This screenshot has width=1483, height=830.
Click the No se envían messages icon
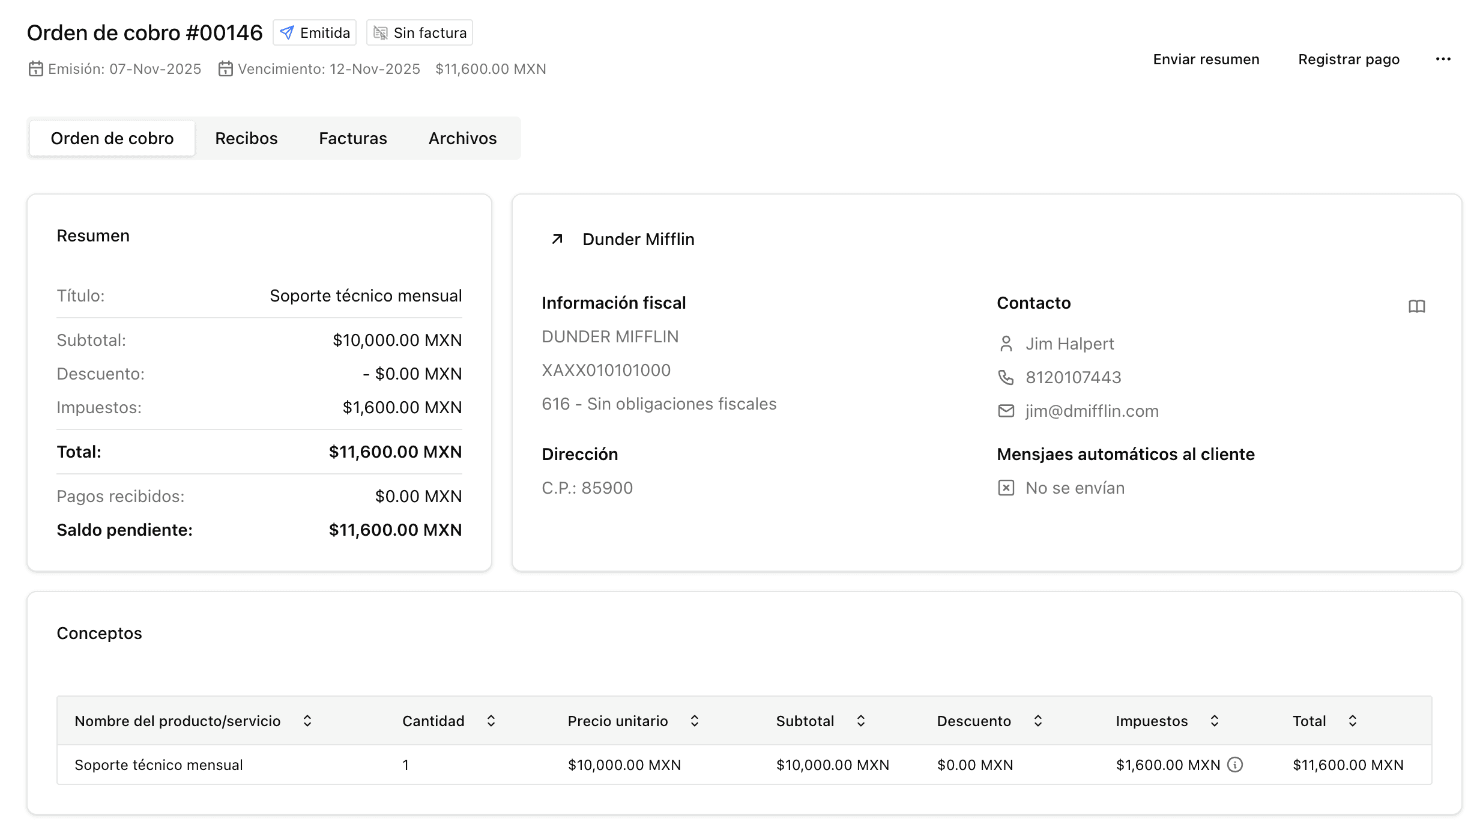coord(1006,488)
